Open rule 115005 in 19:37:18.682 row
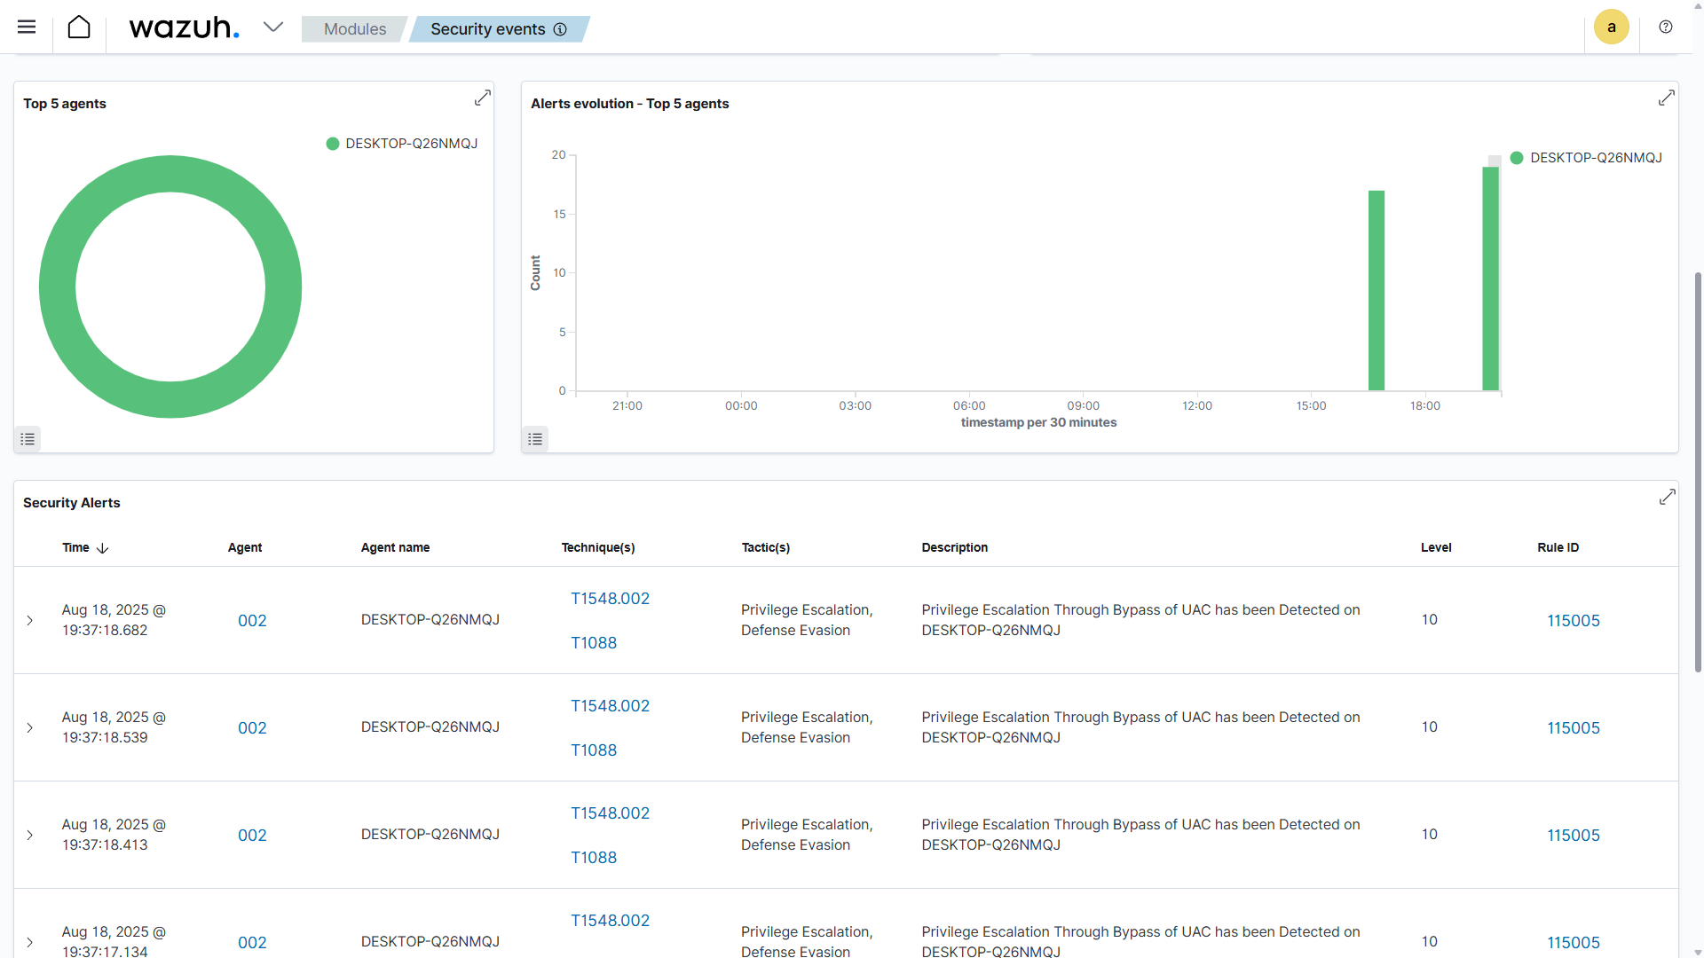The height and width of the screenshot is (958, 1704). (1574, 621)
